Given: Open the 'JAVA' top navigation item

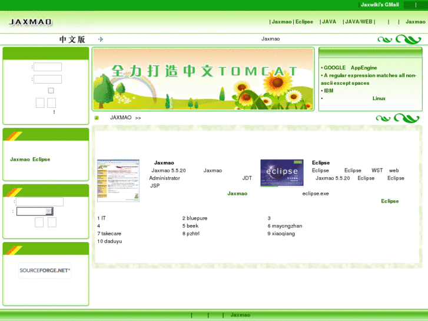Looking at the screenshot, I should click(x=329, y=22).
